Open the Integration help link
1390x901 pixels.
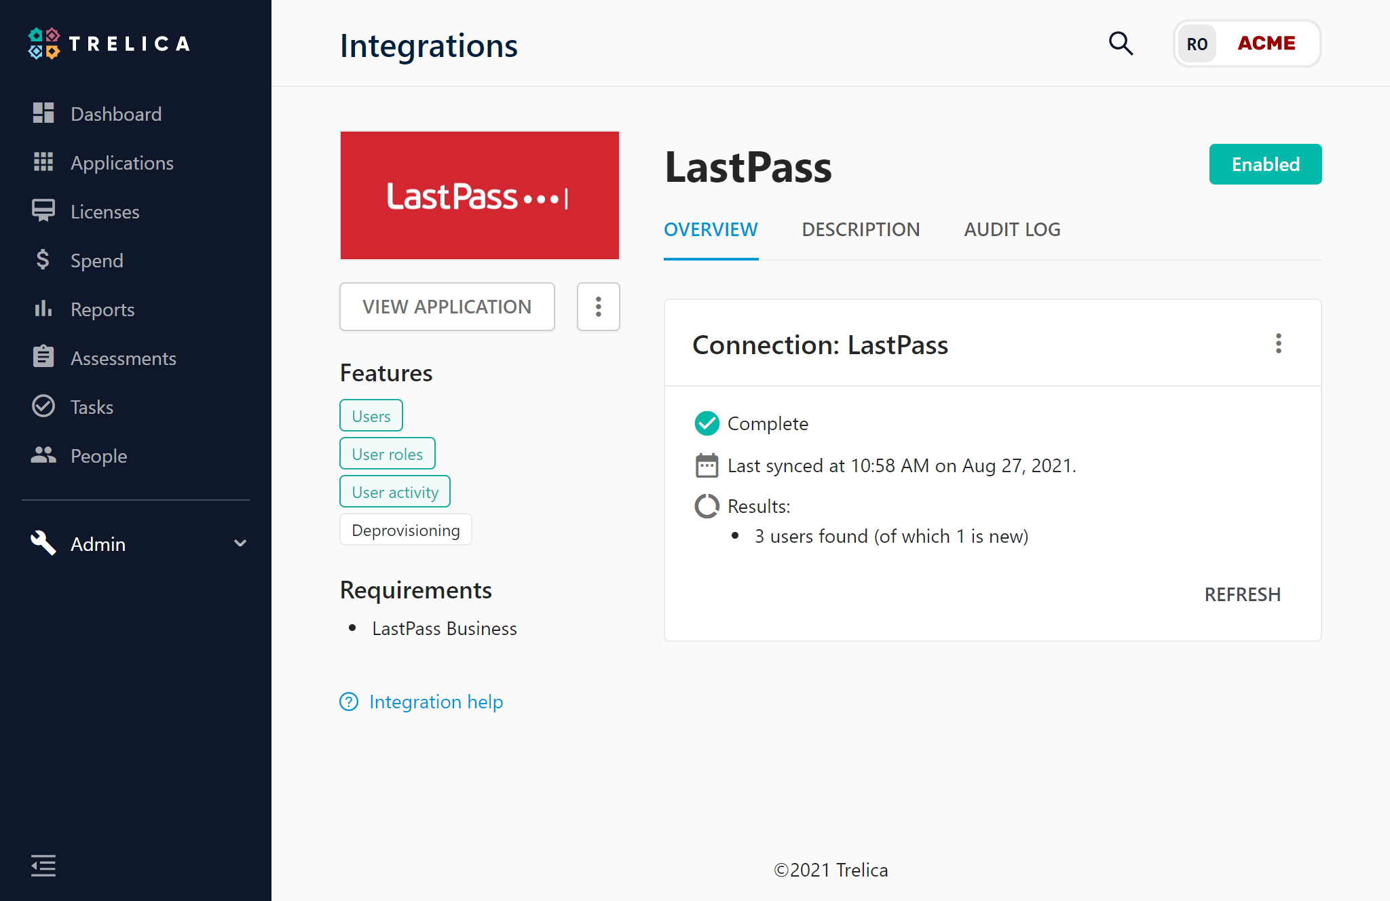coord(436,702)
